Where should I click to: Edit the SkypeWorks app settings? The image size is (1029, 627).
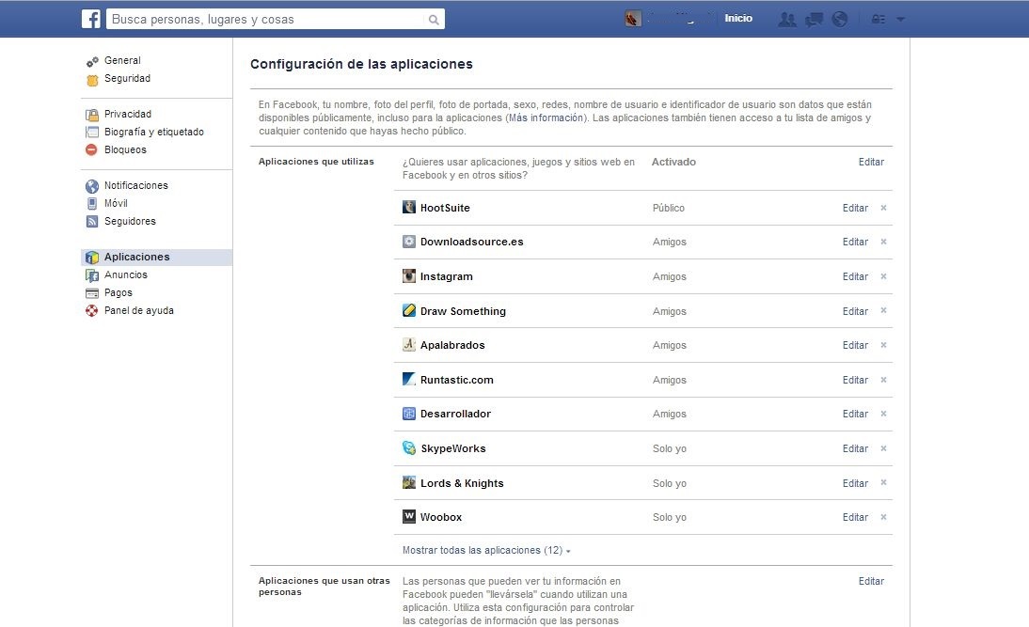coord(855,448)
